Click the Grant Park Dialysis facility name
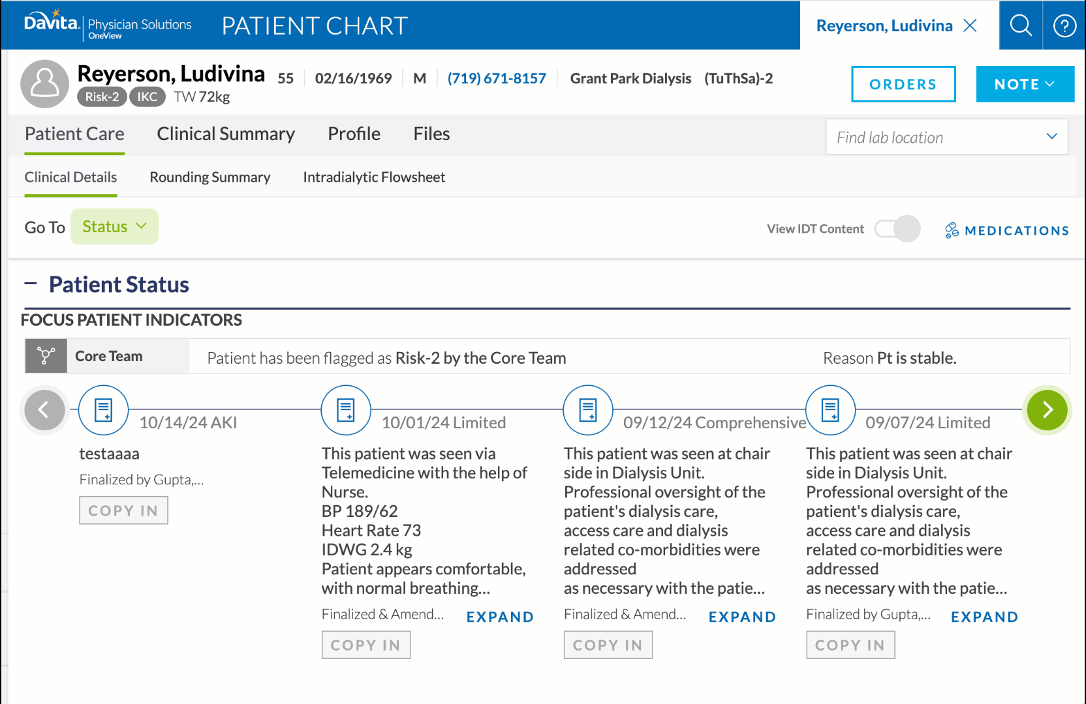This screenshot has width=1086, height=704. (x=630, y=78)
